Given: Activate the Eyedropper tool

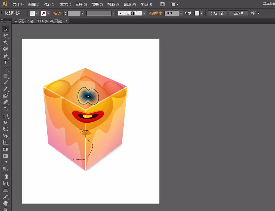Looking at the screenshot, I should click(5, 163).
